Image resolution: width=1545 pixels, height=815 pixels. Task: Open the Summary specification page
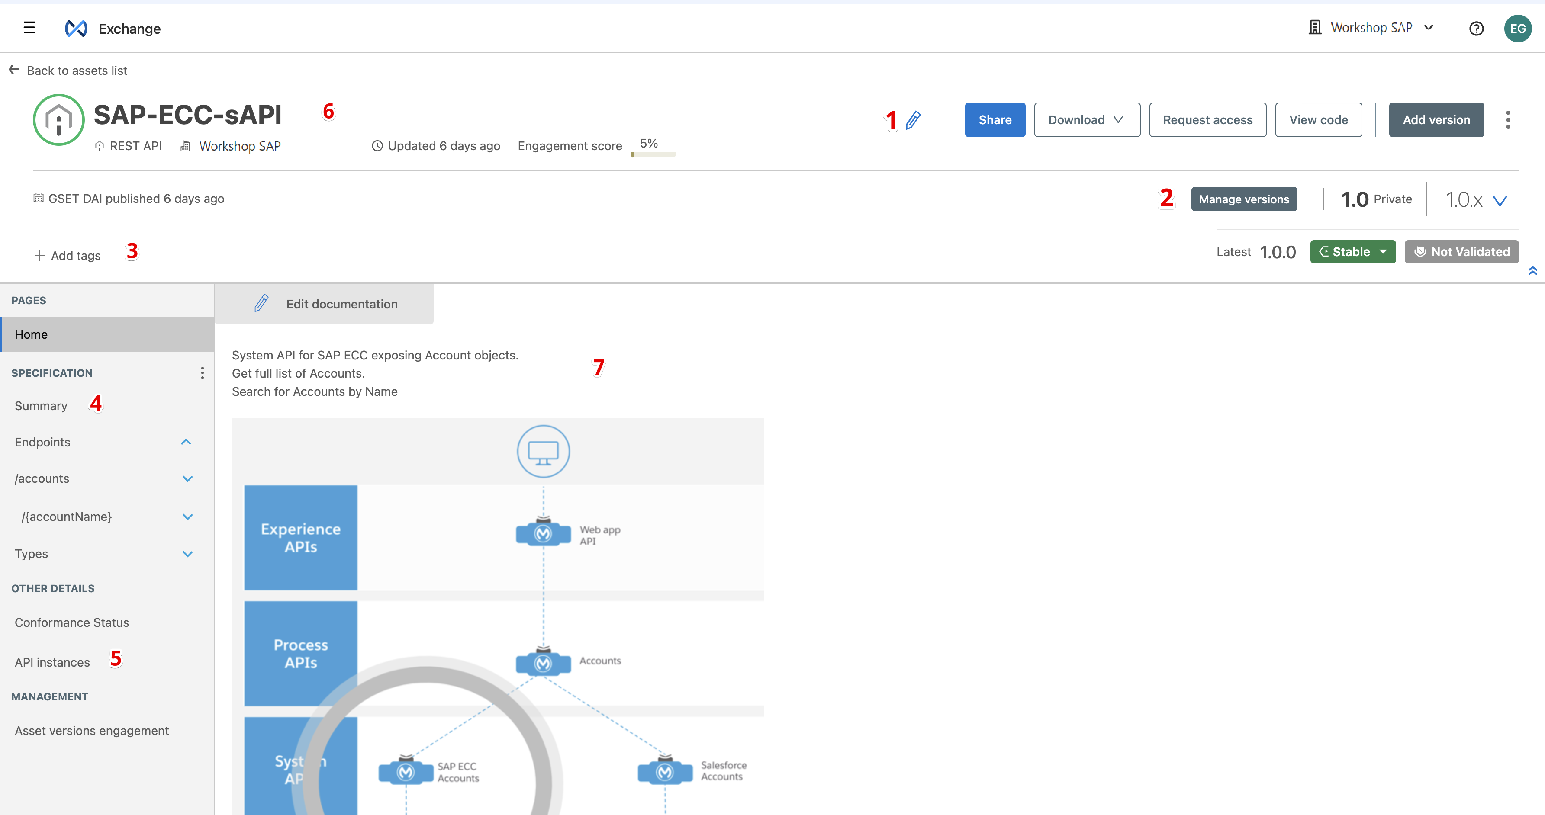(41, 406)
